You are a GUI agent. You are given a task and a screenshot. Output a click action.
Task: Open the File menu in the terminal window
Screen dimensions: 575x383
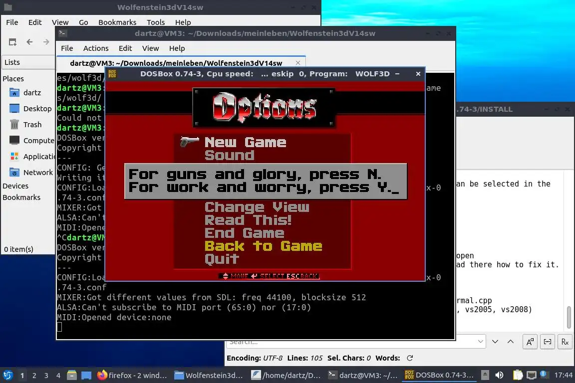[x=67, y=48]
